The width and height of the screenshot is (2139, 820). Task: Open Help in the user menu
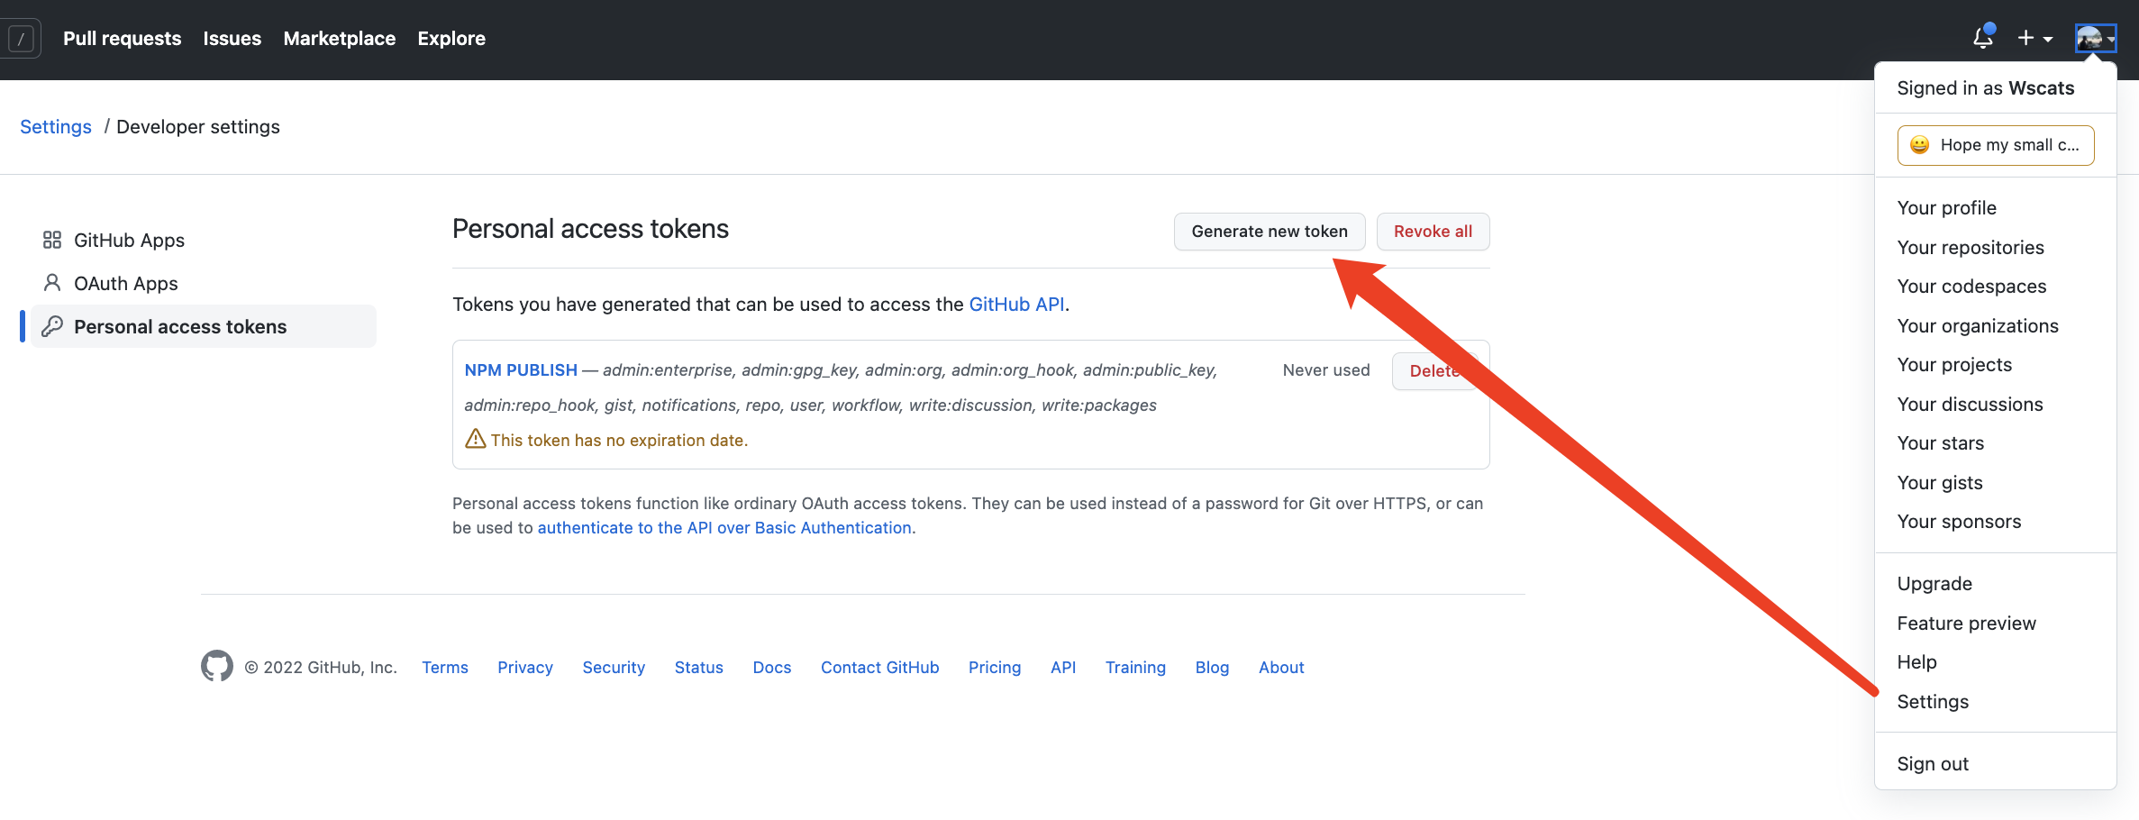1916,662
